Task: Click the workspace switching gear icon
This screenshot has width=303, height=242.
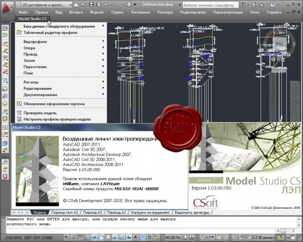Action: pos(234,237)
